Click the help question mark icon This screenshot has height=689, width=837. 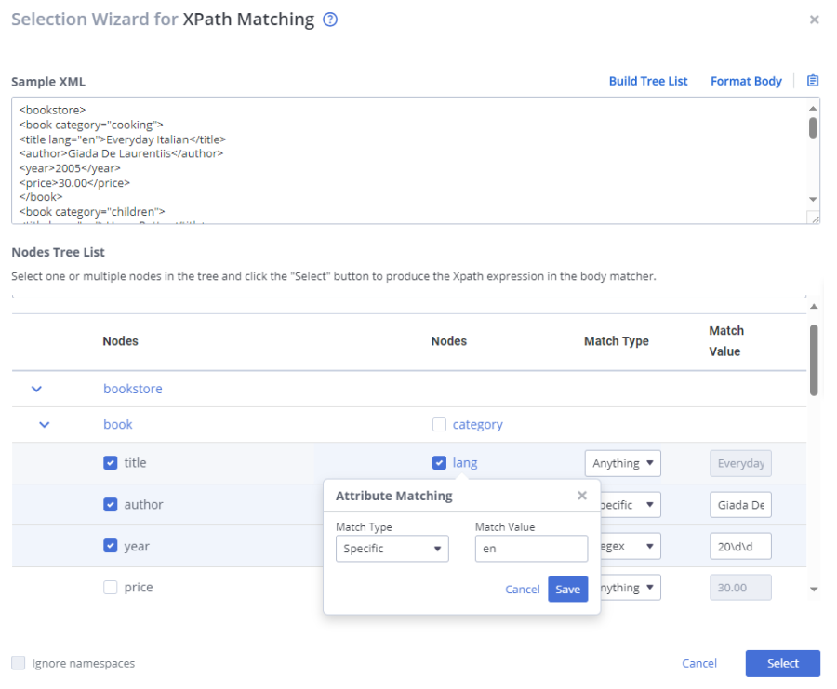pos(329,20)
